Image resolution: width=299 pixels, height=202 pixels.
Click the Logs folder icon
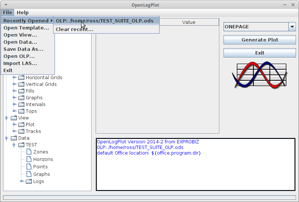[x=29, y=181]
